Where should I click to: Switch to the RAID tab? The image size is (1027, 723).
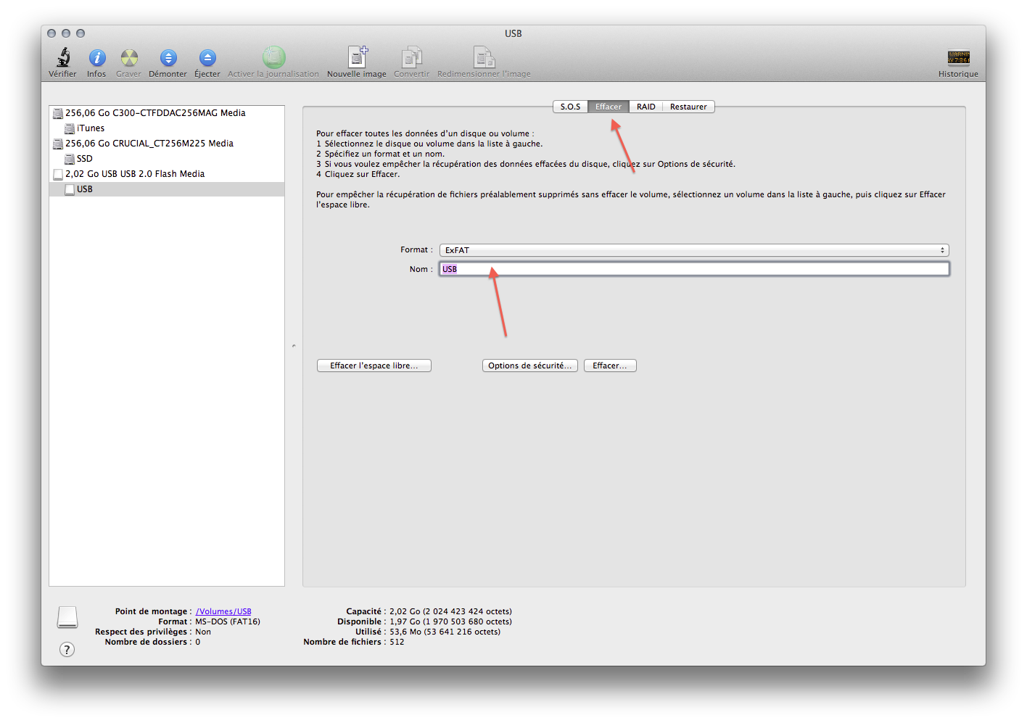point(646,107)
